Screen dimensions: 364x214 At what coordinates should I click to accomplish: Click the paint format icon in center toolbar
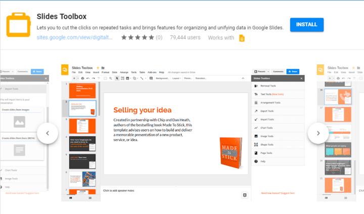tap(99, 78)
